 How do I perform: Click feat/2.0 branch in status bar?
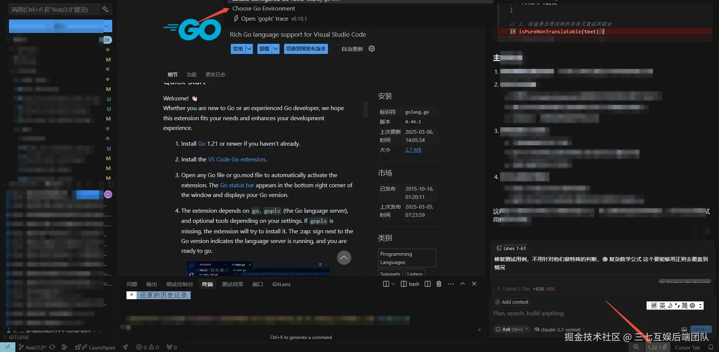tap(32, 347)
